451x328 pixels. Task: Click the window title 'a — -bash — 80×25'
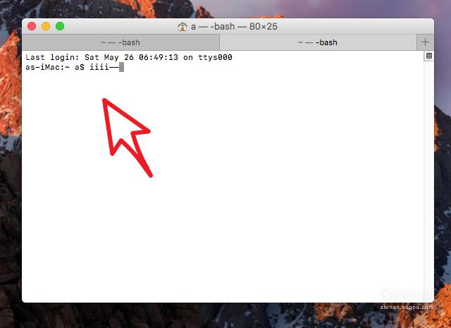pyautogui.click(x=234, y=27)
